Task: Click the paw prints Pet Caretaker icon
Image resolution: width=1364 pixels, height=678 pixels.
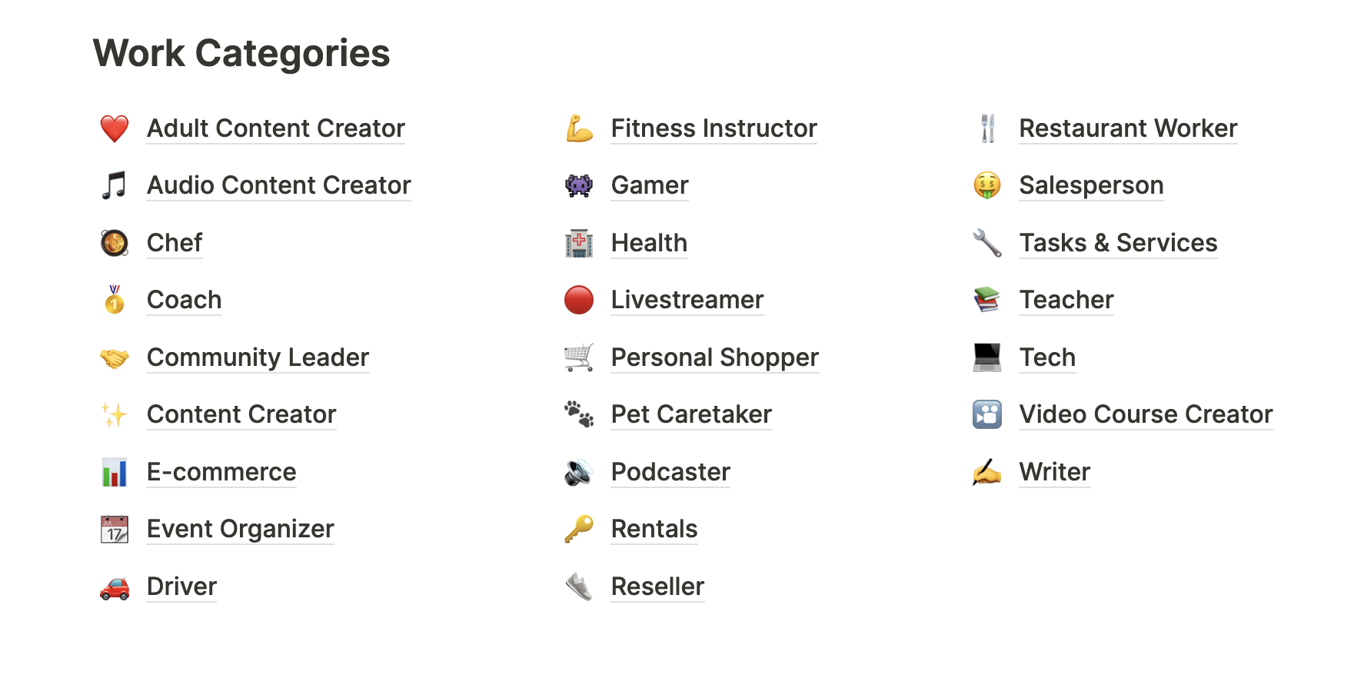Action: coord(579,414)
